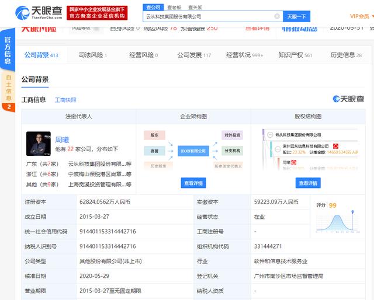
Task: Select the 查公司 search tab
Action: coord(153,8)
